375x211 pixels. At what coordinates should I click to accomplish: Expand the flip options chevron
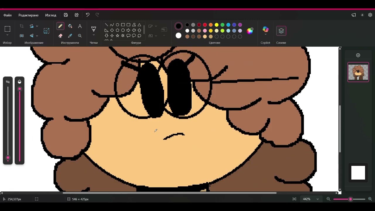click(37, 36)
